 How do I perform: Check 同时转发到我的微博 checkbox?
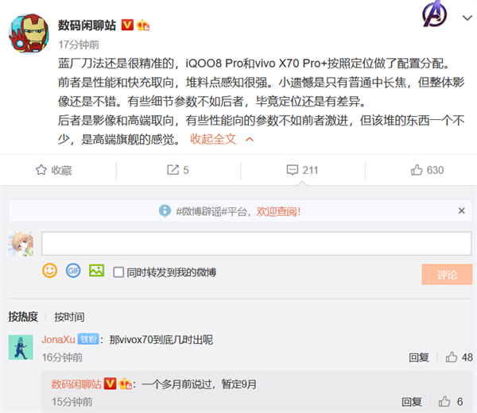click(118, 272)
